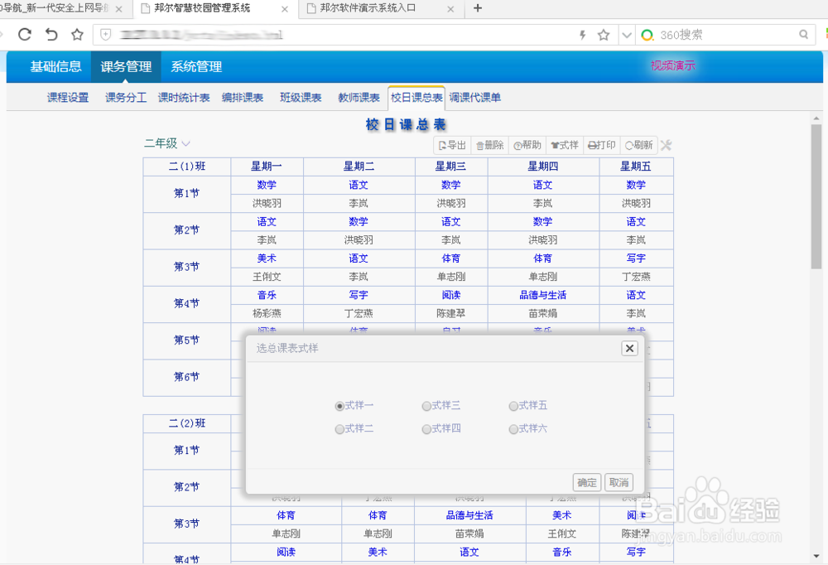Click the browser page refresh icon
Screen dimensions: 828x565
coord(24,35)
